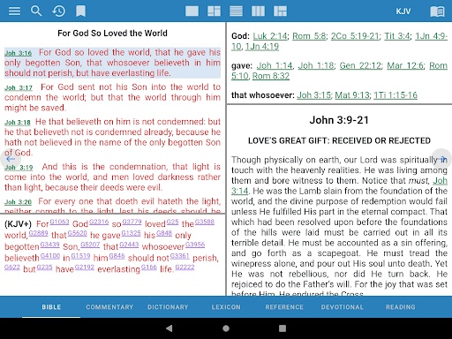Viewport: 452px width, 339px height.
Task: Open the book library icon
Action: [437, 11]
